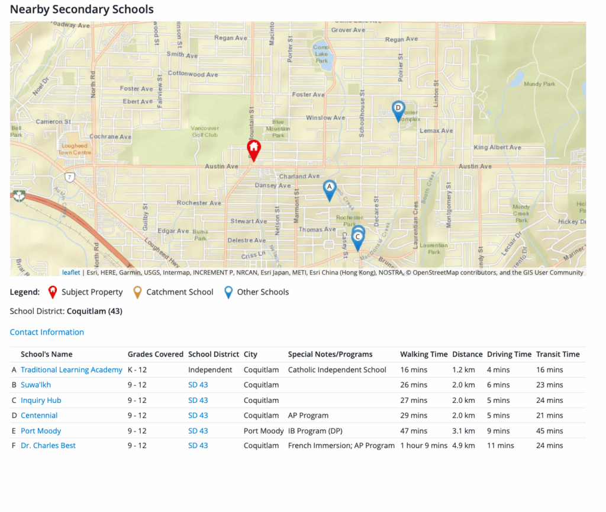
Task: Click the Coquitlam (43) school district text
Action: pos(94,311)
